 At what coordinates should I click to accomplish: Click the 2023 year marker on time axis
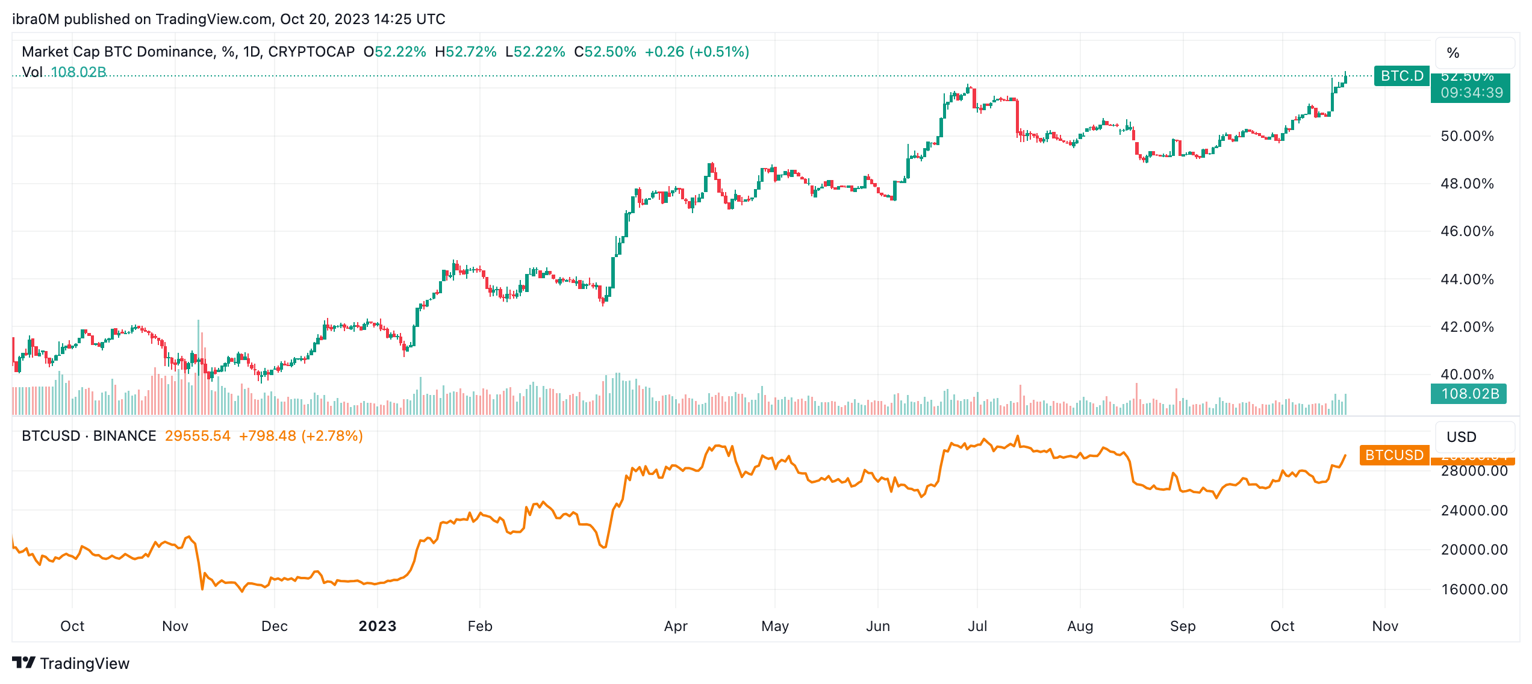coord(378,626)
